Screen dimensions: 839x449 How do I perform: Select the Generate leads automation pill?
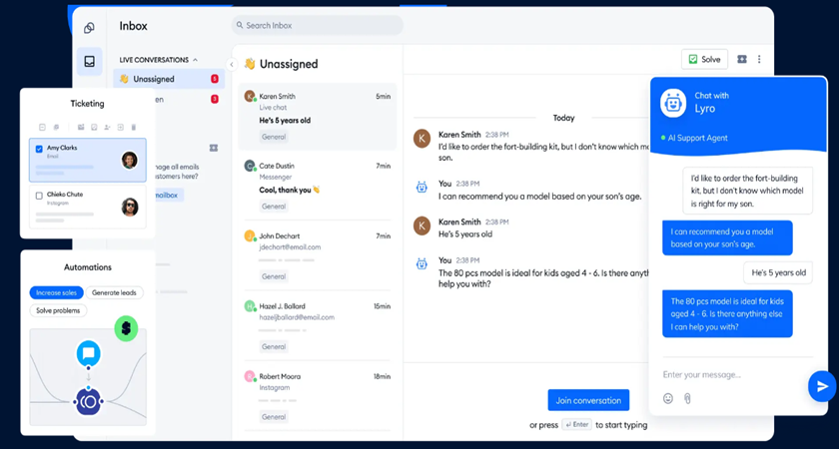click(x=115, y=292)
